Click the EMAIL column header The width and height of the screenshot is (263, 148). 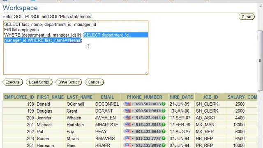point(107,97)
